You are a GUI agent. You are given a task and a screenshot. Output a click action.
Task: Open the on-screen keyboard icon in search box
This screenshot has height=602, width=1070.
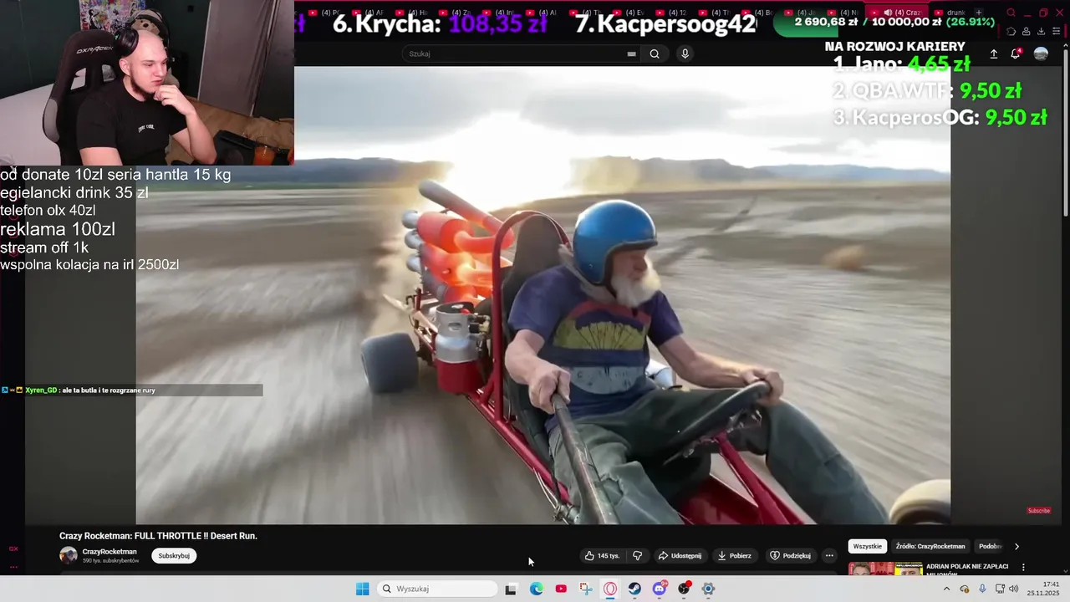pyautogui.click(x=632, y=54)
